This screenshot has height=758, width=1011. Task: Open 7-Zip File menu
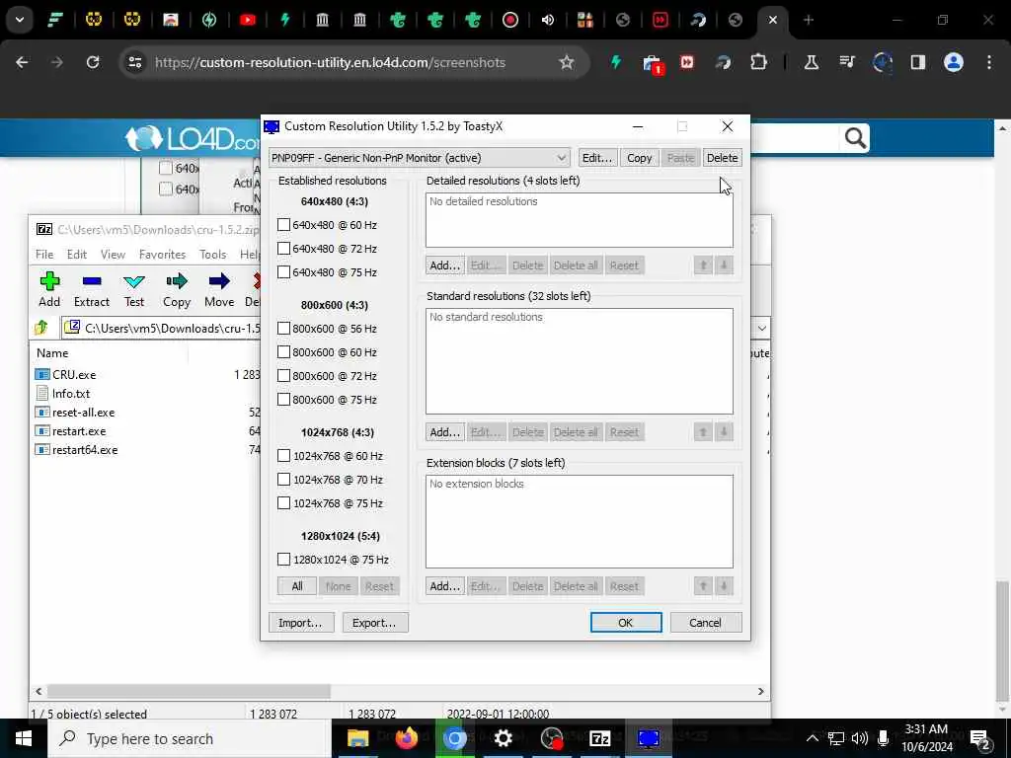[x=44, y=255]
